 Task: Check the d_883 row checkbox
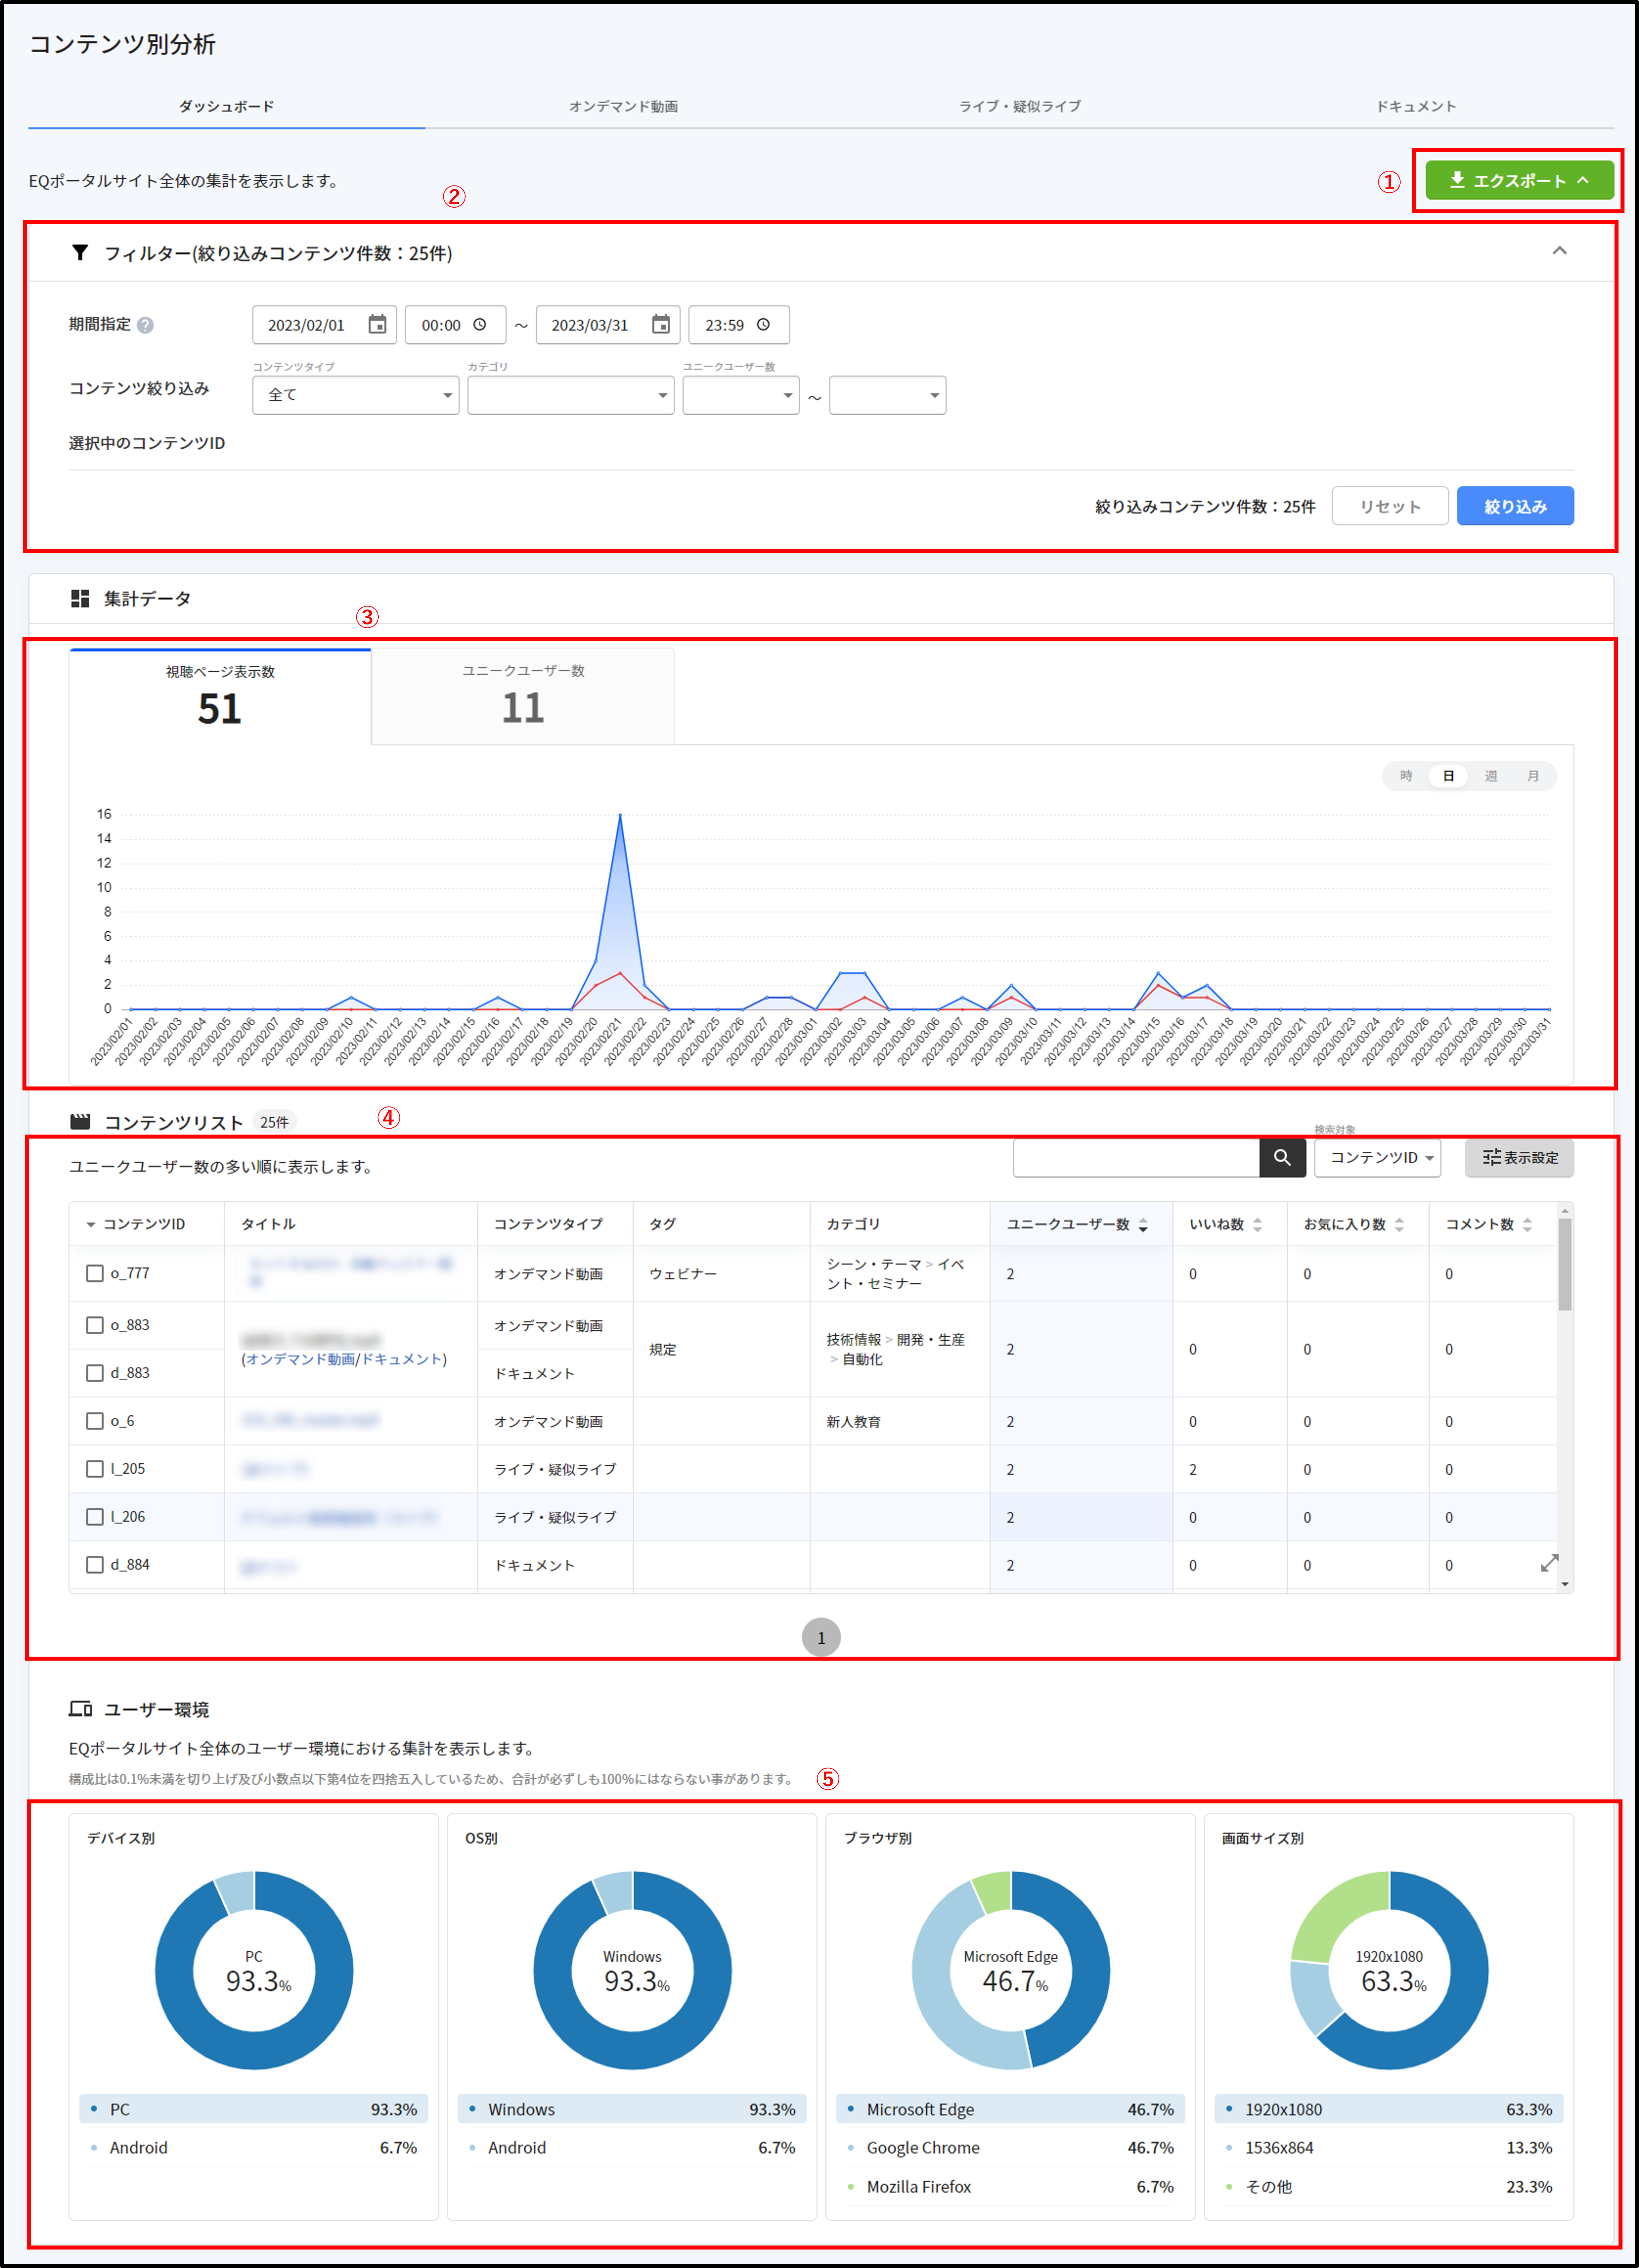(x=95, y=1373)
